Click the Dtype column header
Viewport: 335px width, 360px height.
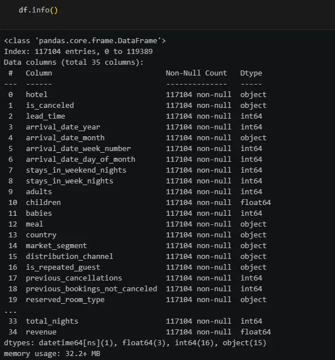pos(251,73)
